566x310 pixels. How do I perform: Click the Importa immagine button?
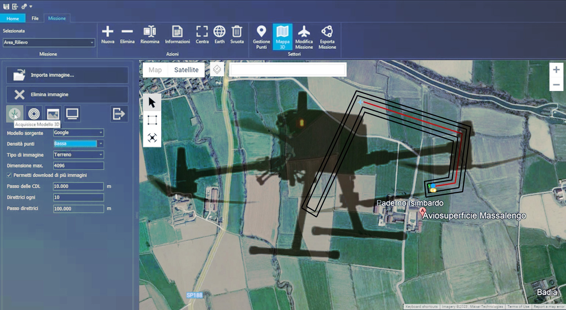[x=67, y=75]
